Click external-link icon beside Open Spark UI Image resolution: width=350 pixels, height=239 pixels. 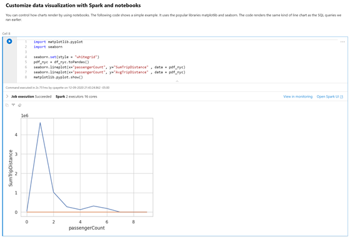click(x=341, y=97)
